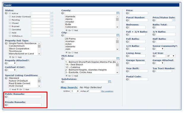
Task: Open the Subdivision lookup icon
Action: pos(110,82)
